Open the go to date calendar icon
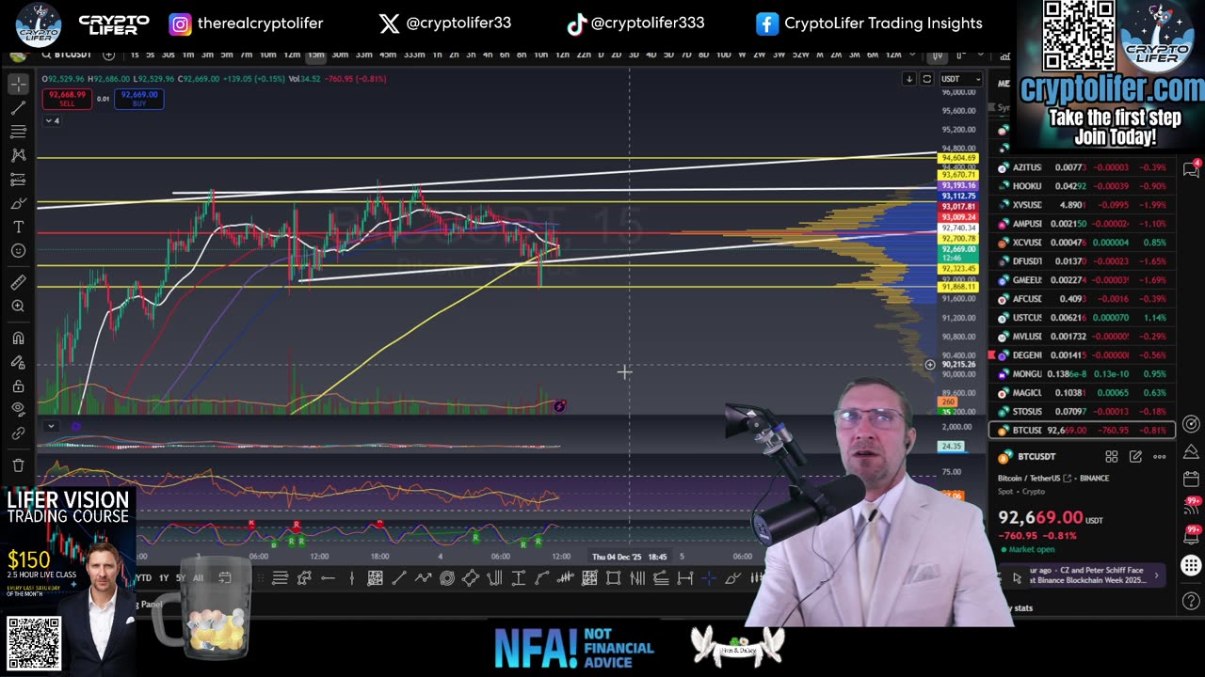Viewport: 1205px width, 677px height. coord(225,577)
